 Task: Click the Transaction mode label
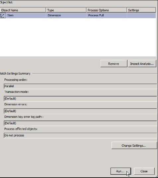click(x=16, y=92)
